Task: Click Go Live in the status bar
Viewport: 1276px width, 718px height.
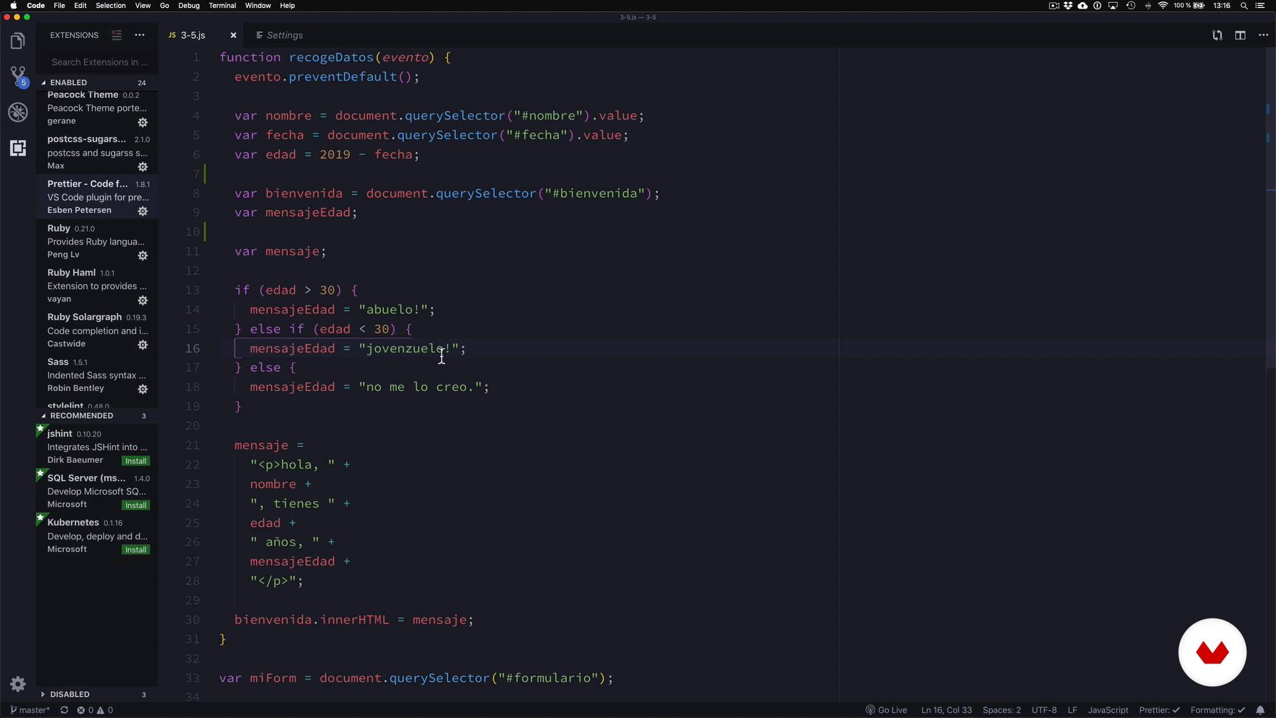Action: 886,710
